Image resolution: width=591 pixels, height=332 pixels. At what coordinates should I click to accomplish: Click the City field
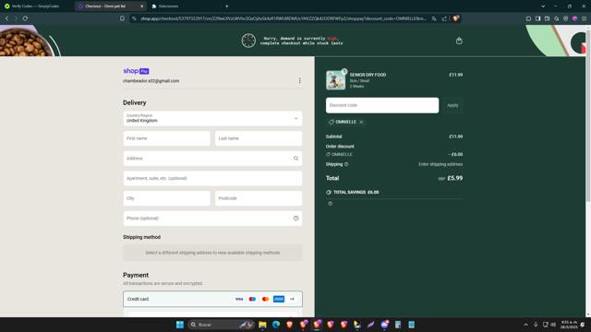click(166, 198)
